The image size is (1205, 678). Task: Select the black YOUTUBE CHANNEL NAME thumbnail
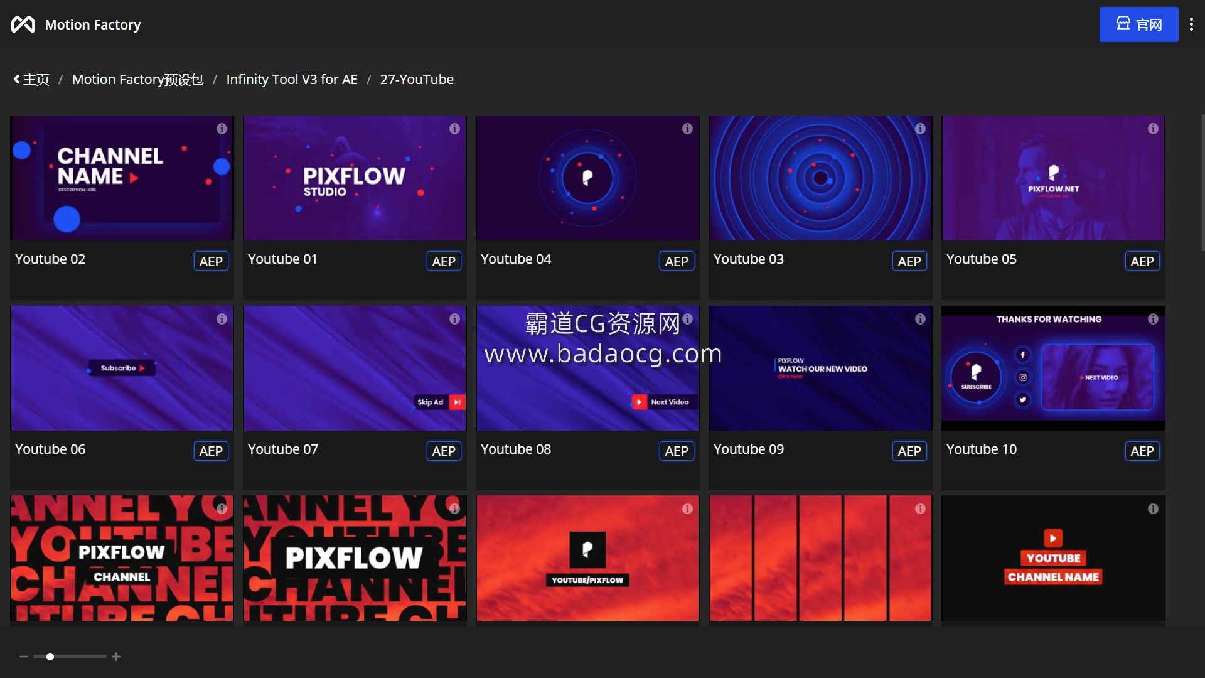click(x=1053, y=558)
